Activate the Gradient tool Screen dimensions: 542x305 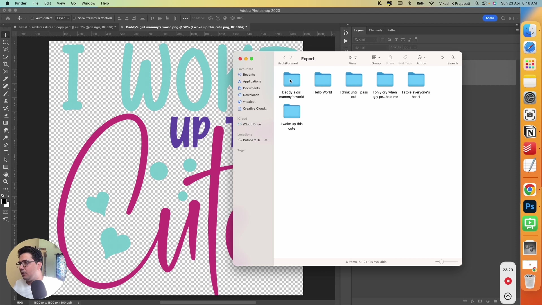6,123
